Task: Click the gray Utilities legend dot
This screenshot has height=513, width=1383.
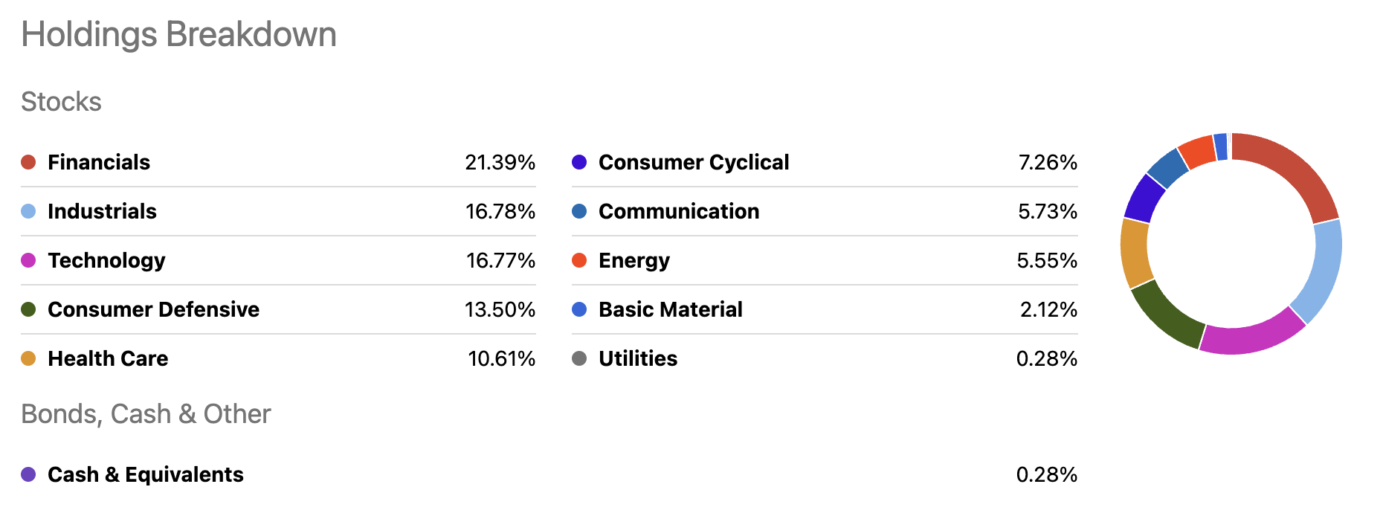Action: coord(579,358)
